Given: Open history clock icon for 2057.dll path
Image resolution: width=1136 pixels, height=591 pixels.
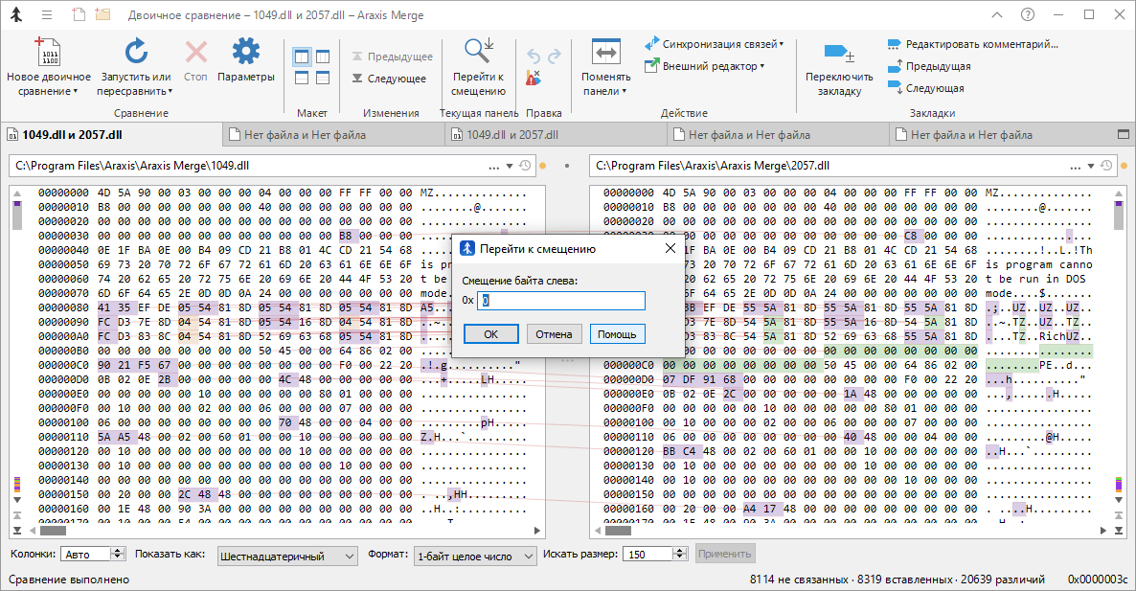Looking at the screenshot, I should [x=1106, y=166].
